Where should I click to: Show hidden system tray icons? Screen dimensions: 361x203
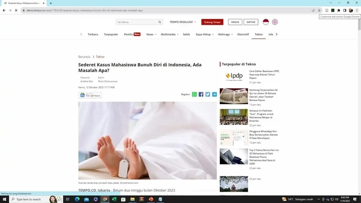[319, 199]
